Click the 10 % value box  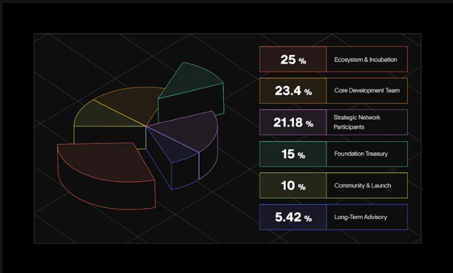pos(293,186)
